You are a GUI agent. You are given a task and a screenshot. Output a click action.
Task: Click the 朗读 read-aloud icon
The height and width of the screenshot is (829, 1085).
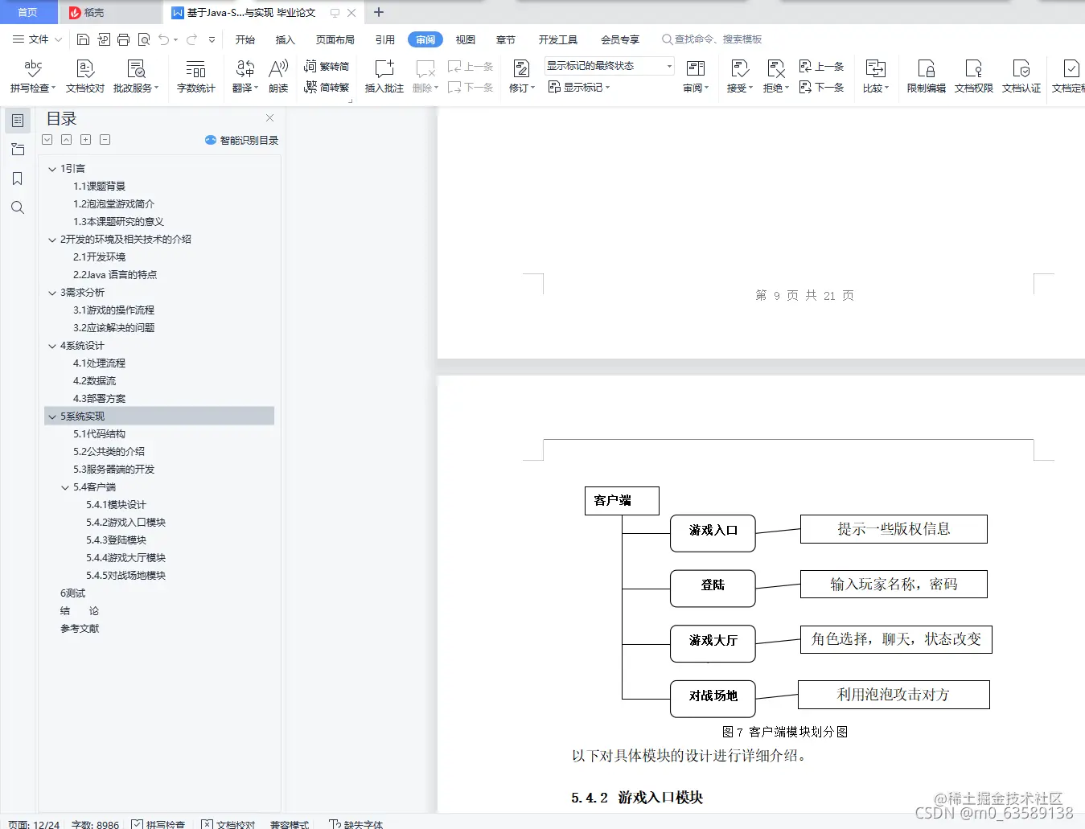coord(277,76)
